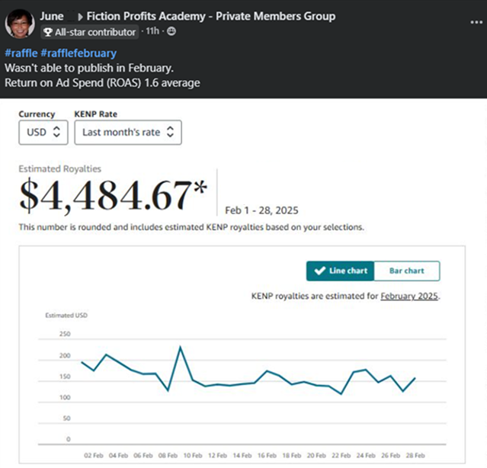Click the chart peak near 09 Feb
The height and width of the screenshot is (468, 487).
180,348
